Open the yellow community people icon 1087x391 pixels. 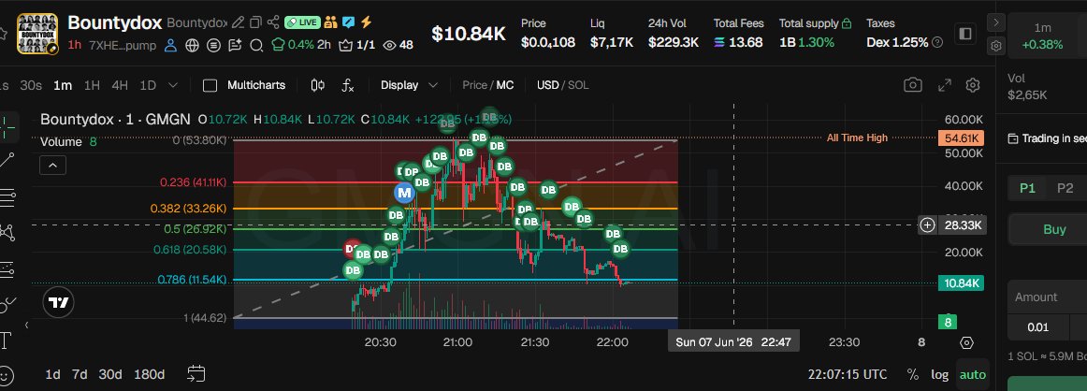tap(330, 22)
